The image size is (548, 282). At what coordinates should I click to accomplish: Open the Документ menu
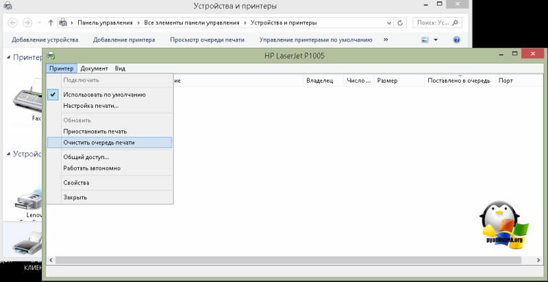(x=94, y=68)
